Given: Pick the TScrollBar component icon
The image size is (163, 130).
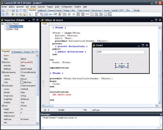Looking at the screenshot, I should (87, 14).
